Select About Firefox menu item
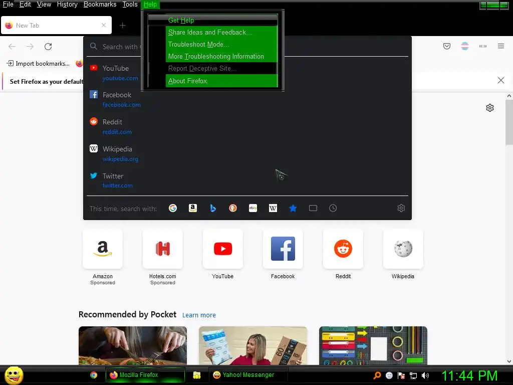The height and width of the screenshot is (385, 513). 212,81
